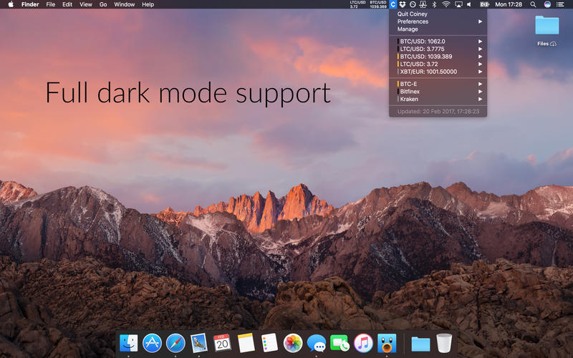573x358 pixels.
Task: Open Notification Center icon
Action: point(560,4)
